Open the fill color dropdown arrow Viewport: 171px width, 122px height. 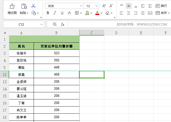click(x=91, y=13)
